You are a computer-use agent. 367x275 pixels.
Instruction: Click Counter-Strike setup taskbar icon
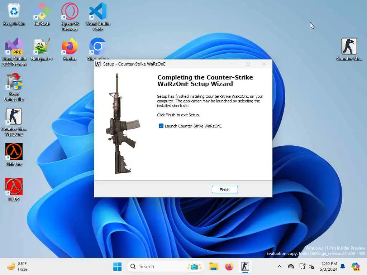coord(245,266)
